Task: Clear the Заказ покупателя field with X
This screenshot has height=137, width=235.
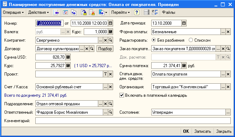Action: (x=223, y=49)
